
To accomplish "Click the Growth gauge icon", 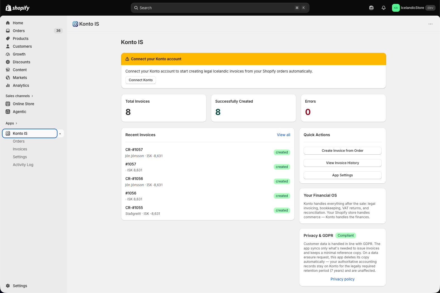I will point(8,54).
